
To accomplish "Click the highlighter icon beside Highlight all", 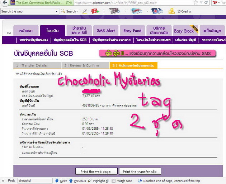I will (x=90, y=180).
